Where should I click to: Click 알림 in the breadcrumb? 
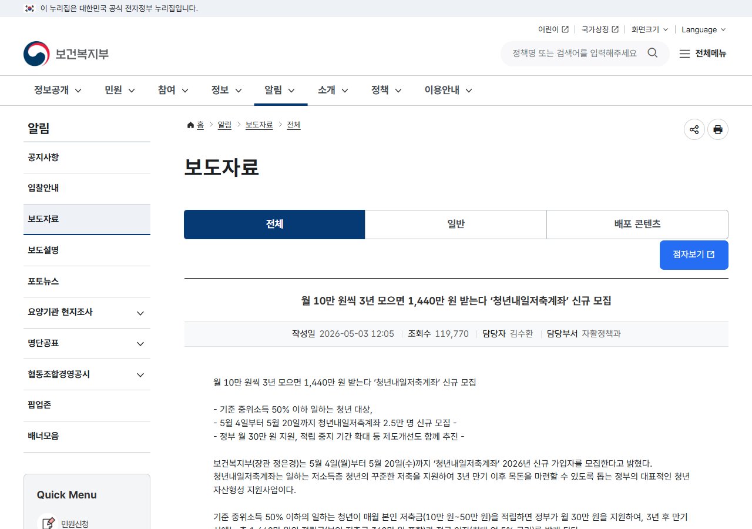pyautogui.click(x=224, y=125)
